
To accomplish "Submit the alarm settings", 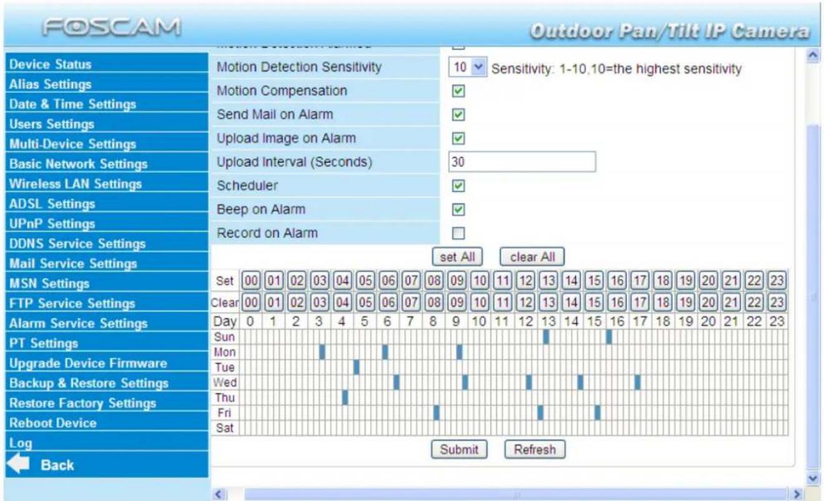I will pos(459,449).
